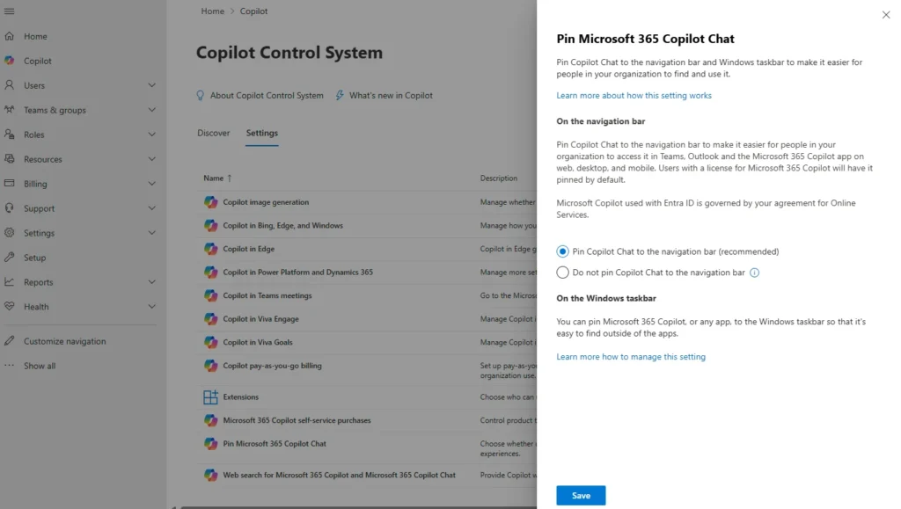Click icon for Copilot pay-as-you-go billing row
Screen dimensions: 901x509
click(211, 366)
